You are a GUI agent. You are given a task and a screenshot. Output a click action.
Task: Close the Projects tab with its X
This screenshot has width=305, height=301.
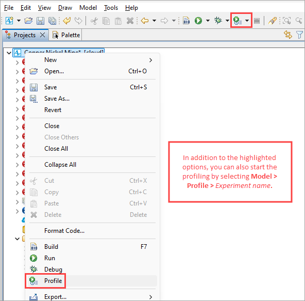[42, 35]
